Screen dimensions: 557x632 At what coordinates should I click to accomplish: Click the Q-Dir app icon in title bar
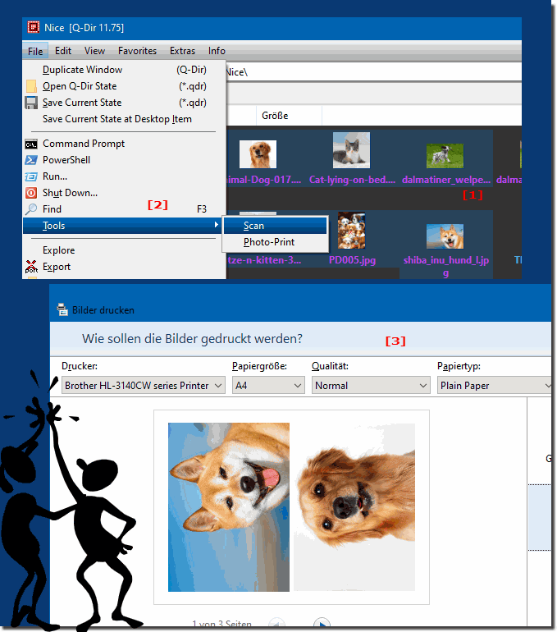pos(33,27)
